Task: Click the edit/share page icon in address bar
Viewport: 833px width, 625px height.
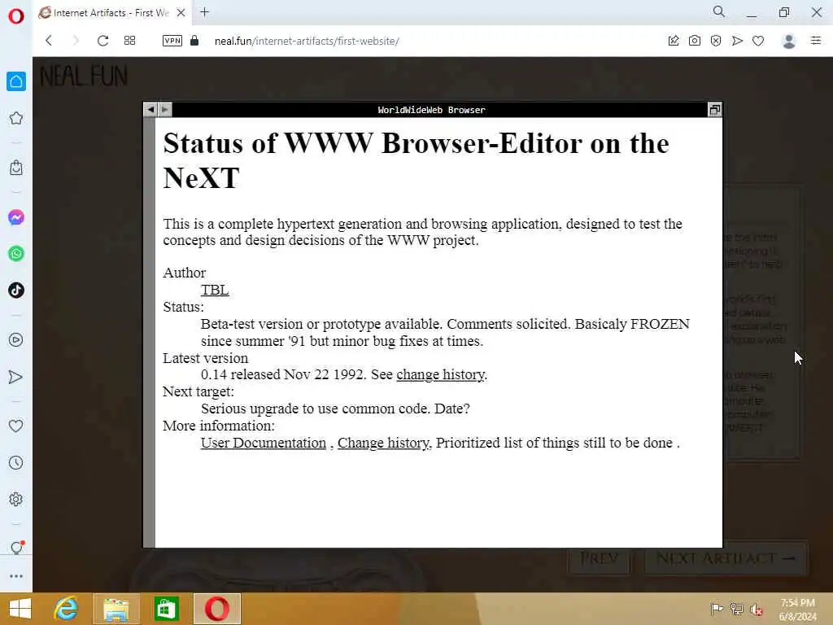Action: tap(674, 41)
